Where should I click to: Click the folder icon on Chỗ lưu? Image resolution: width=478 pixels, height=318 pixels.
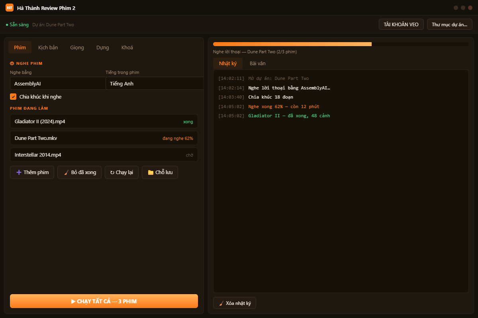pos(151,173)
